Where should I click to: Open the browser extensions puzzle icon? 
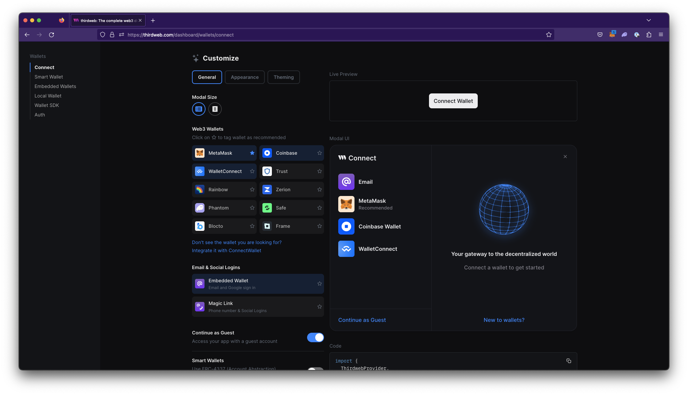(649, 35)
